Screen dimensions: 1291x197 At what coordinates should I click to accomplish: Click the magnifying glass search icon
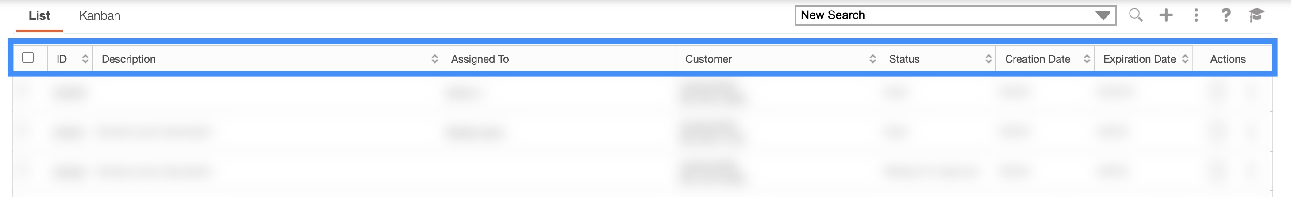click(x=1136, y=15)
